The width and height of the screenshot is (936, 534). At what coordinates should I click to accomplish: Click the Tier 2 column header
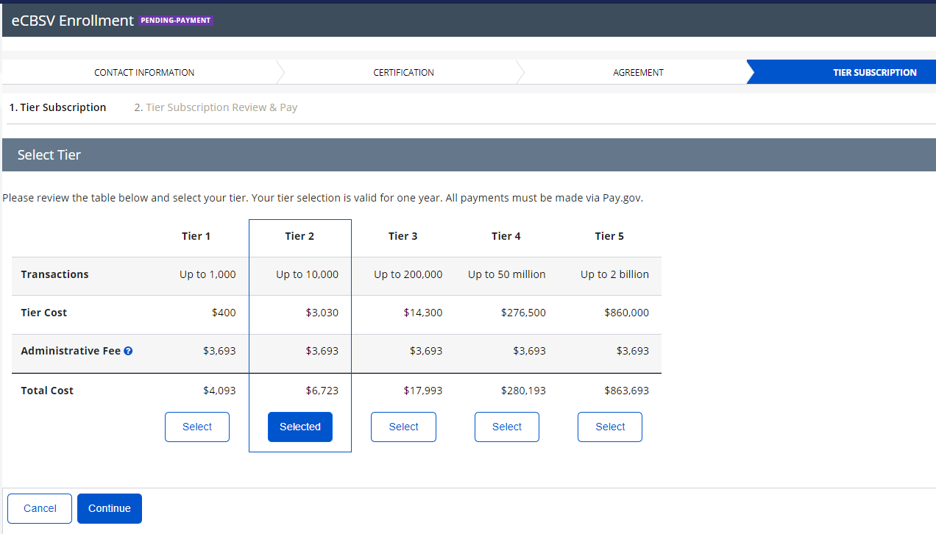click(x=299, y=236)
